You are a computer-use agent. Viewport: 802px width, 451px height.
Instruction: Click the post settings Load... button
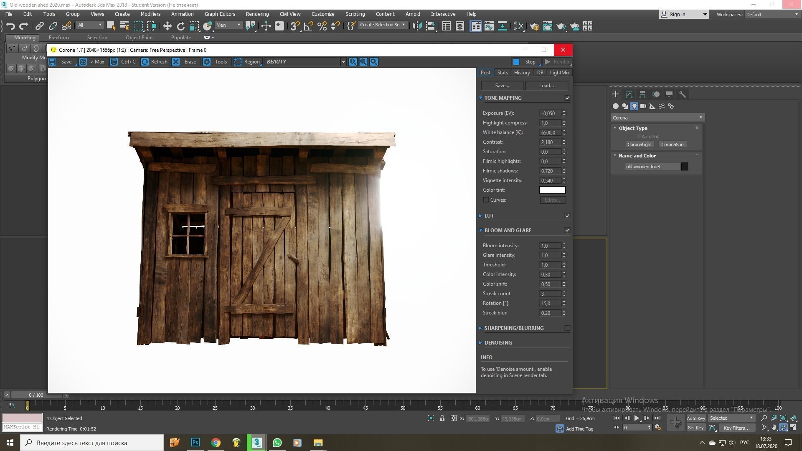click(546, 85)
